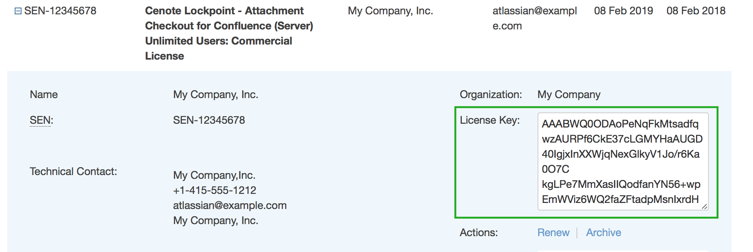Click the License Key label
753x252 pixels.
pyautogui.click(x=489, y=120)
